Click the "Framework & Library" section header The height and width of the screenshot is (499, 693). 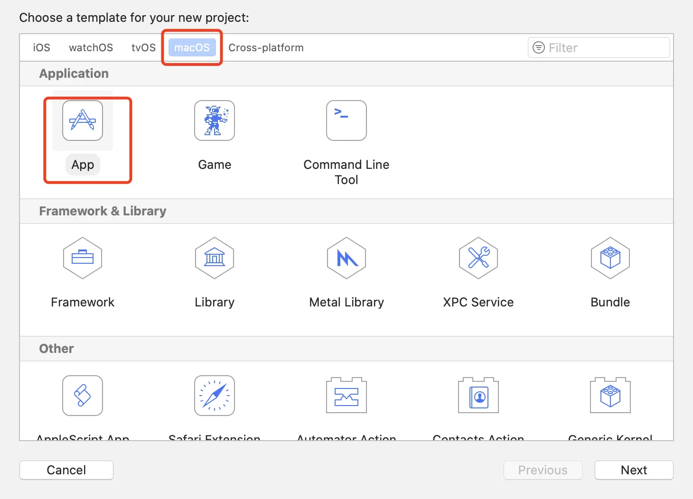click(103, 211)
